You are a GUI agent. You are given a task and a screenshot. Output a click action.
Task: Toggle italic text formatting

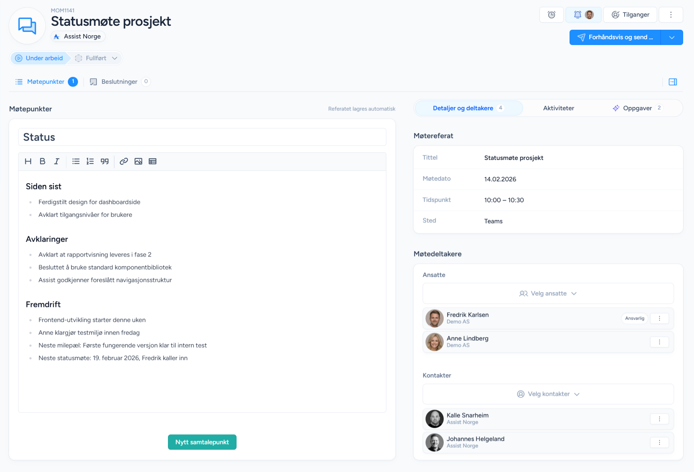pyautogui.click(x=57, y=161)
